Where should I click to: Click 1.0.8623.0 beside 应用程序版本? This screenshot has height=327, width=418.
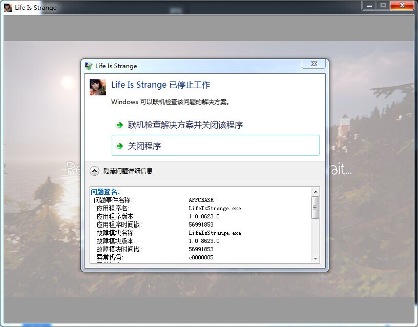[204, 216]
